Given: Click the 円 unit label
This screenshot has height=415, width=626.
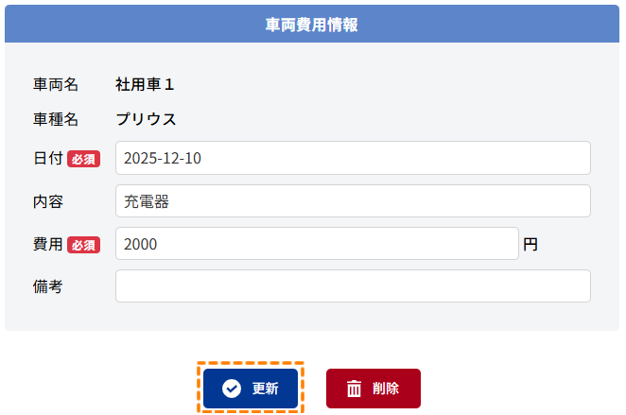Looking at the screenshot, I should [x=530, y=244].
